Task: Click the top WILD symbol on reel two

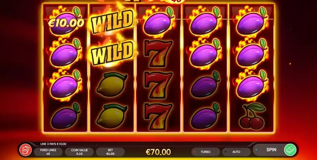Action: click(112, 21)
